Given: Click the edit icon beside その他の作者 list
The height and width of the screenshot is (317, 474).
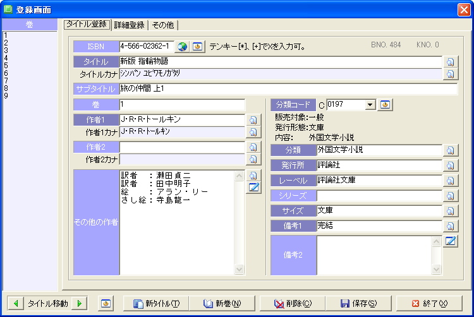Looking at the screenshot, I should click(x=253, y=187).
